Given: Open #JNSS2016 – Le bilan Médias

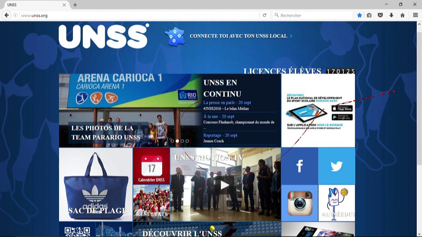Looking at the screenshot, I should pos(226,109).
